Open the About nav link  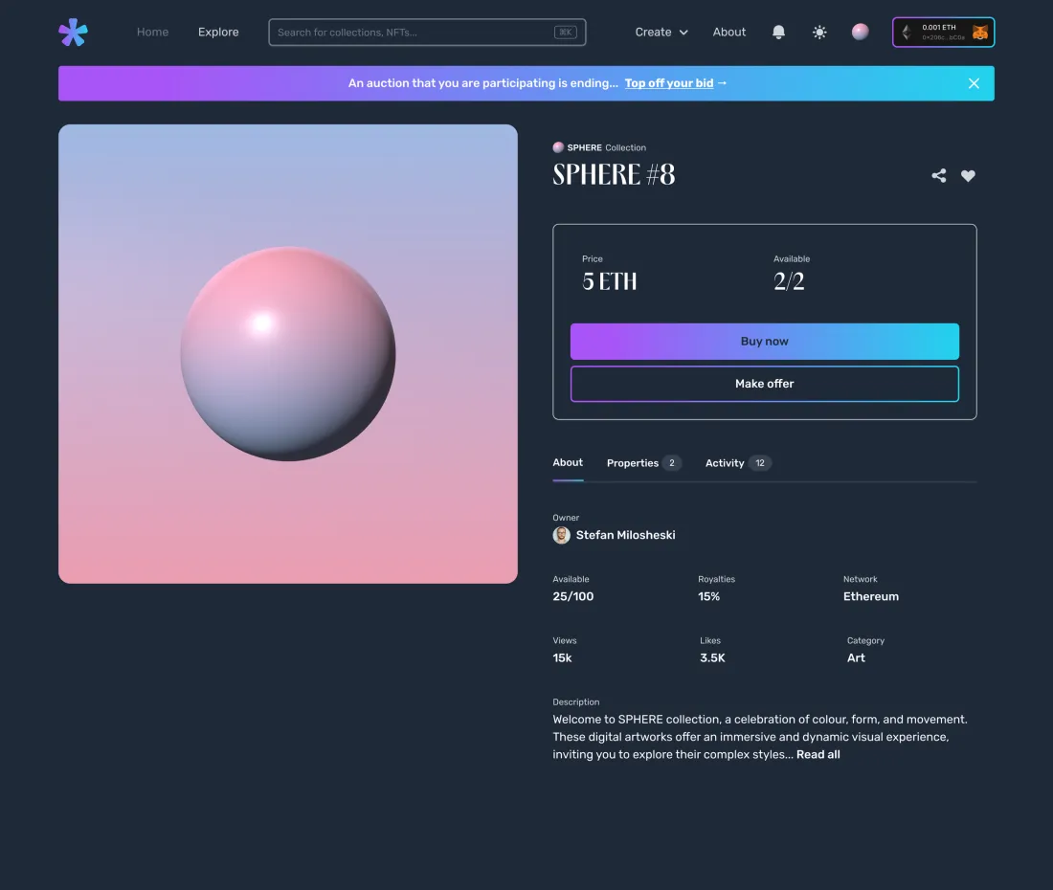(x=729, y=33)
